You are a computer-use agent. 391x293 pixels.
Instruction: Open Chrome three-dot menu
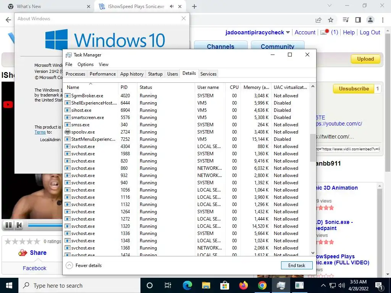(x=383, y=20)
